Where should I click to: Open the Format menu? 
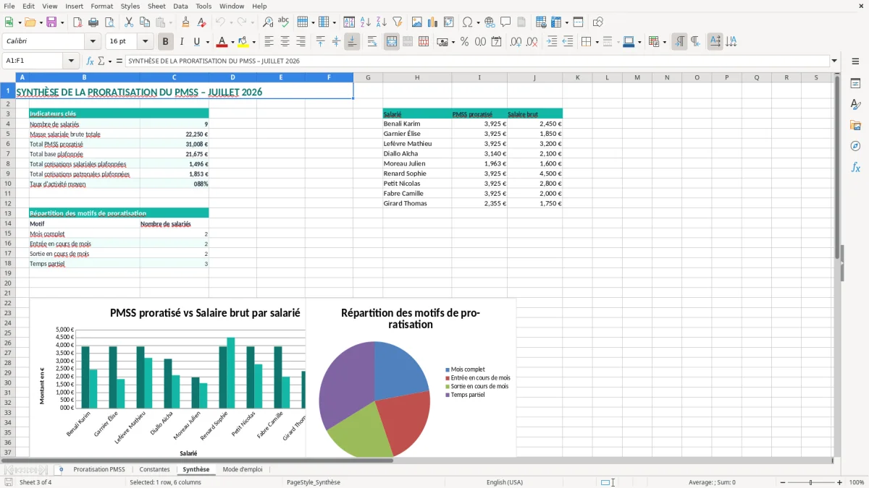pyautogui.click(x=101, y=6)
